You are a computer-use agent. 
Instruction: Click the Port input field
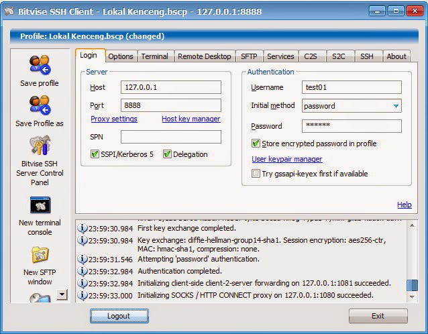click(171, 105)
